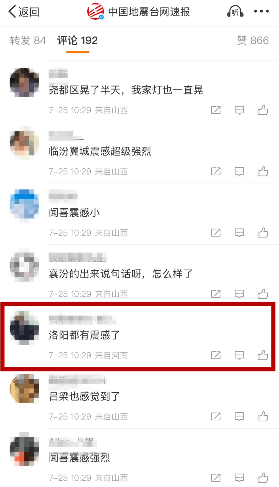Like the 洛阳都有震感了 comment

click(263, 355)
